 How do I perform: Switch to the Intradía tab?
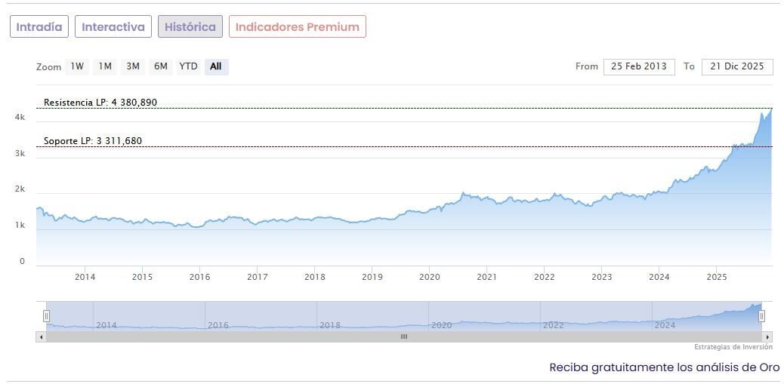40,26
